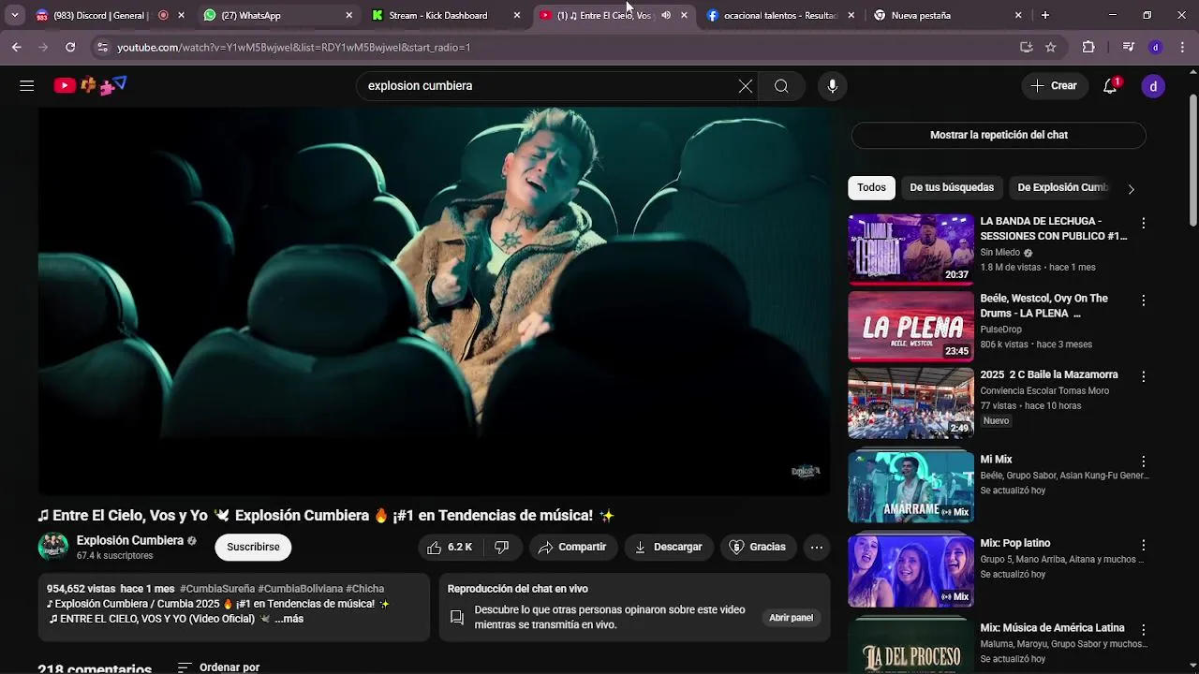Close the Kick Dashboard tab
This screenshot has height=674, width=1199.
tap(516, 15)
